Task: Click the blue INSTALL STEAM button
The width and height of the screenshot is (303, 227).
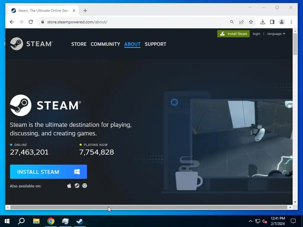Action: [49, 172]
